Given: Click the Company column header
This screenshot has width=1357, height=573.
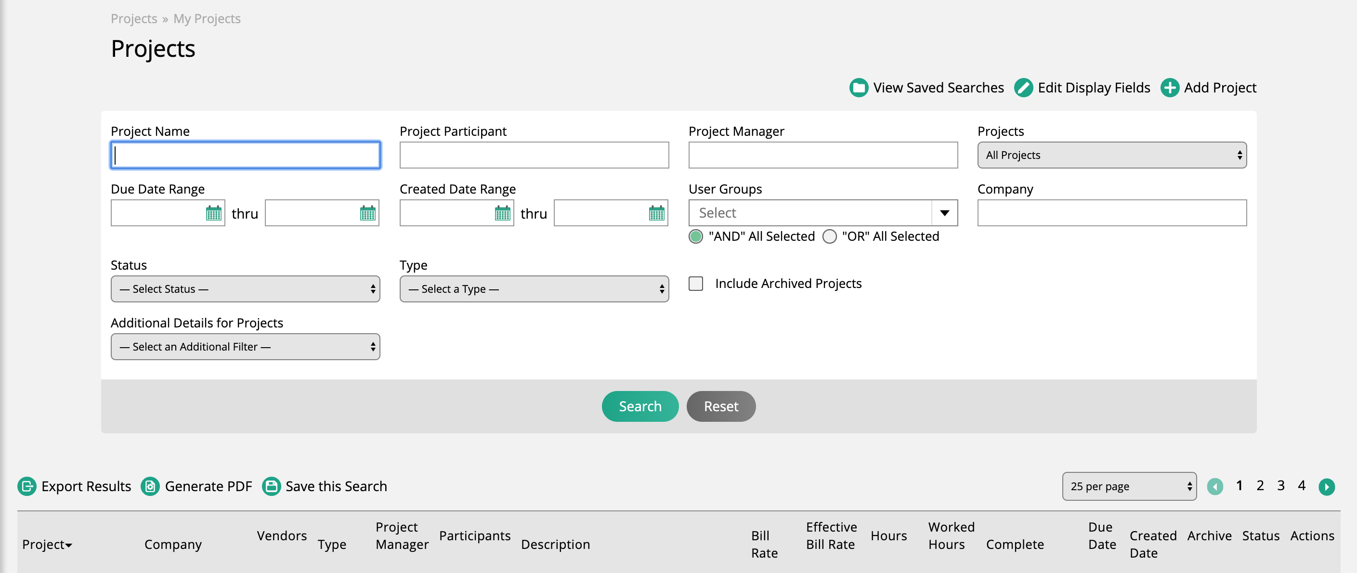Looking at the screenshot, I should [173, 544].
